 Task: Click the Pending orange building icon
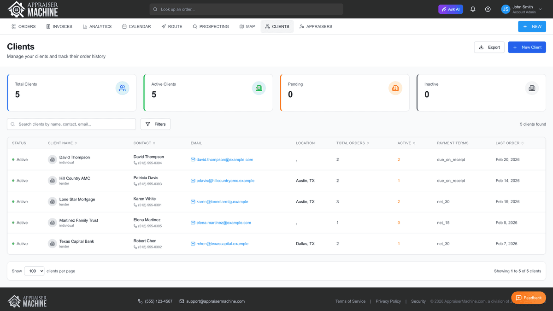(x=395, y=88)
